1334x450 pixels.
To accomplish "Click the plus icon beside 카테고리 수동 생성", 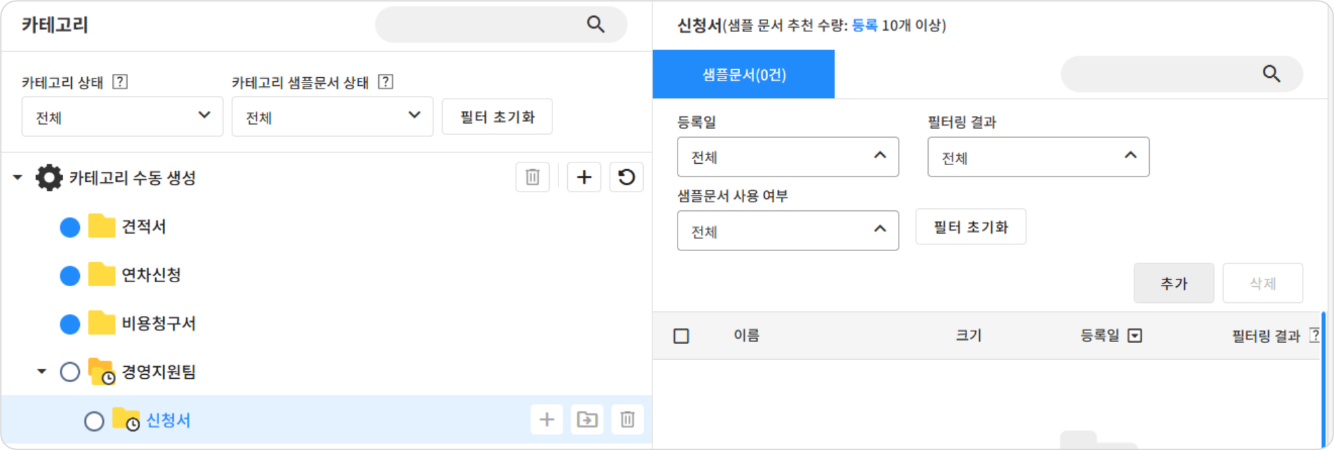I will [584, 177].
